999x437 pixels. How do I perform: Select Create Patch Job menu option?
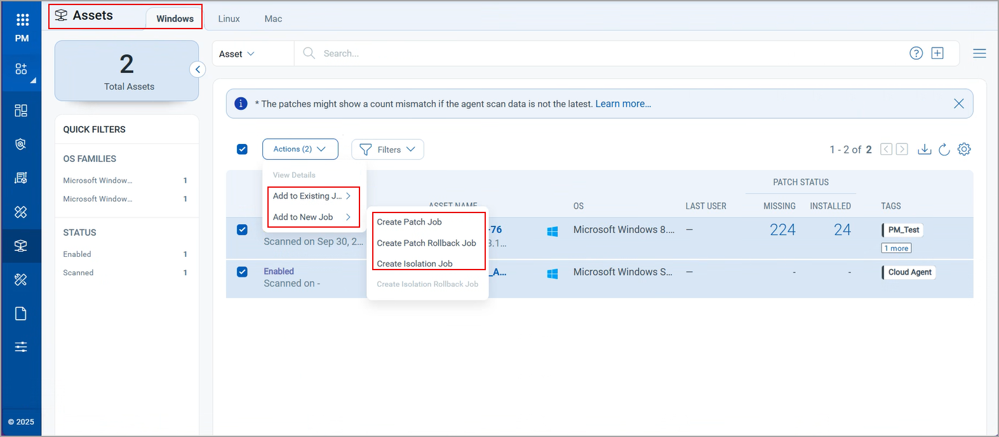click(409, 222)
